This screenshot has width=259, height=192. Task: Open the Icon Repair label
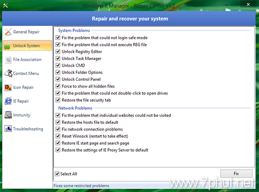[x=23, y=87]
